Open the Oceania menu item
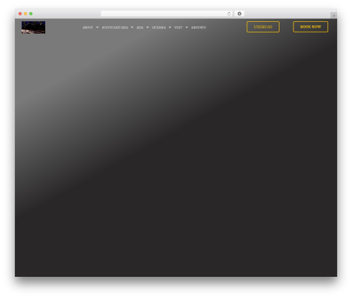The width and height of the screenshot is (352, 298). click(159, 27)
